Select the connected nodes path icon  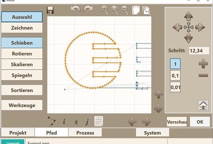pyautogui.click(x=52, y=121)
